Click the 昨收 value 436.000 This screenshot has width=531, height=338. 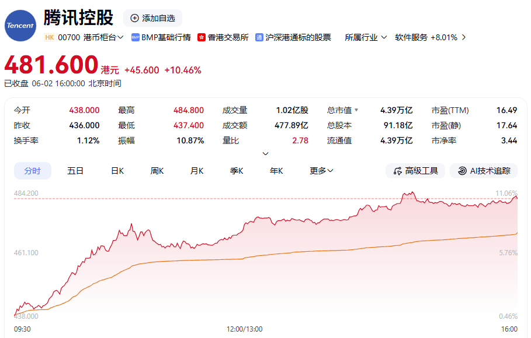(84, 125)
